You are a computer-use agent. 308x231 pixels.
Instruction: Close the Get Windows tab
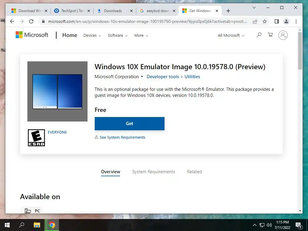click(217, 11)
